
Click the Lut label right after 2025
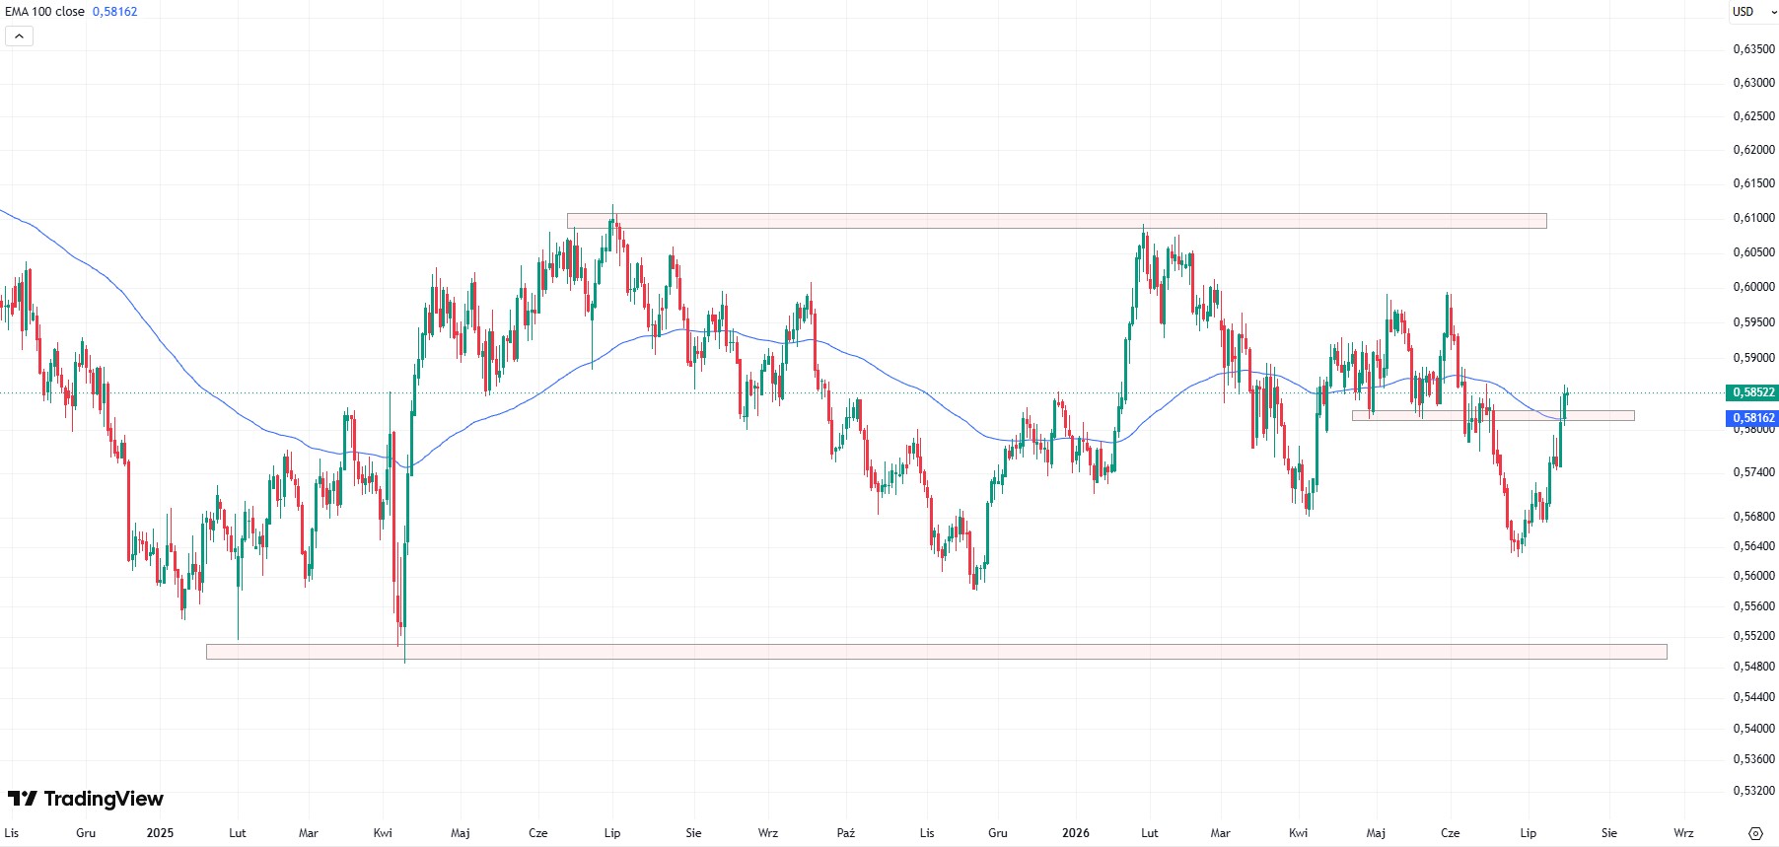[238, 833]
